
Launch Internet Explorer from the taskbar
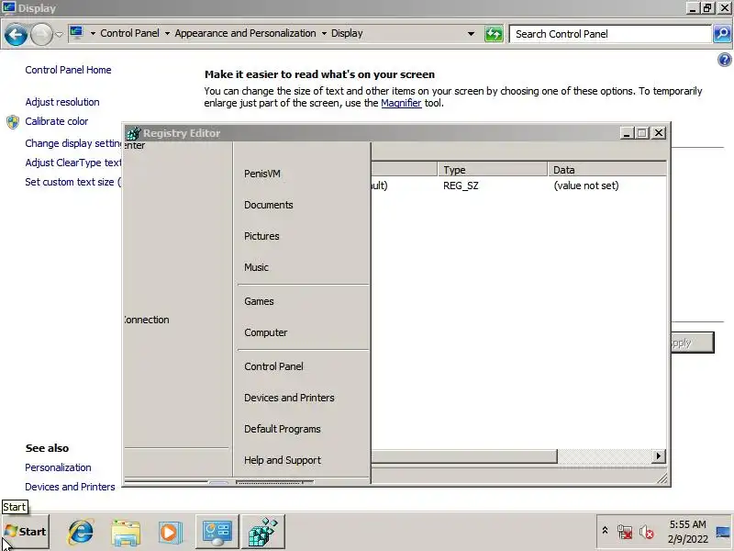81,532
